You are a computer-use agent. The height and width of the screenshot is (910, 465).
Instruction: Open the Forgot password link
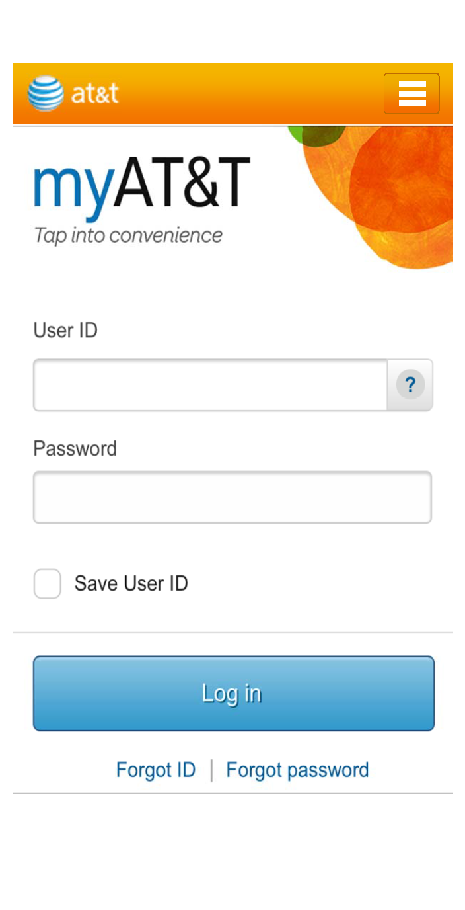click(297, 770)
